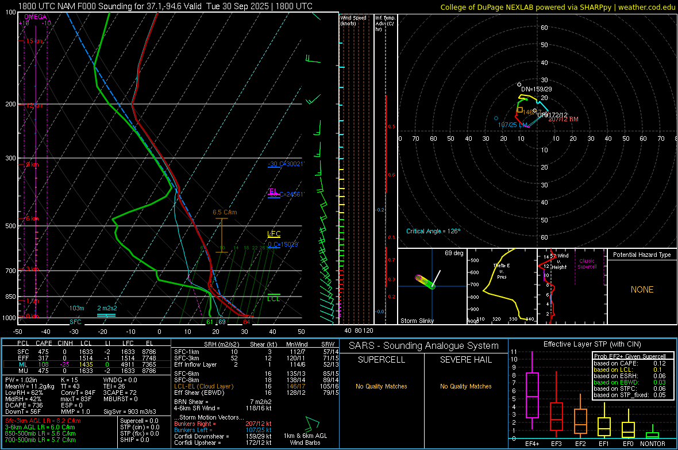Click the 'Potential Hazard Type' header
Viewport: 678px width, 450px height.
642,255
